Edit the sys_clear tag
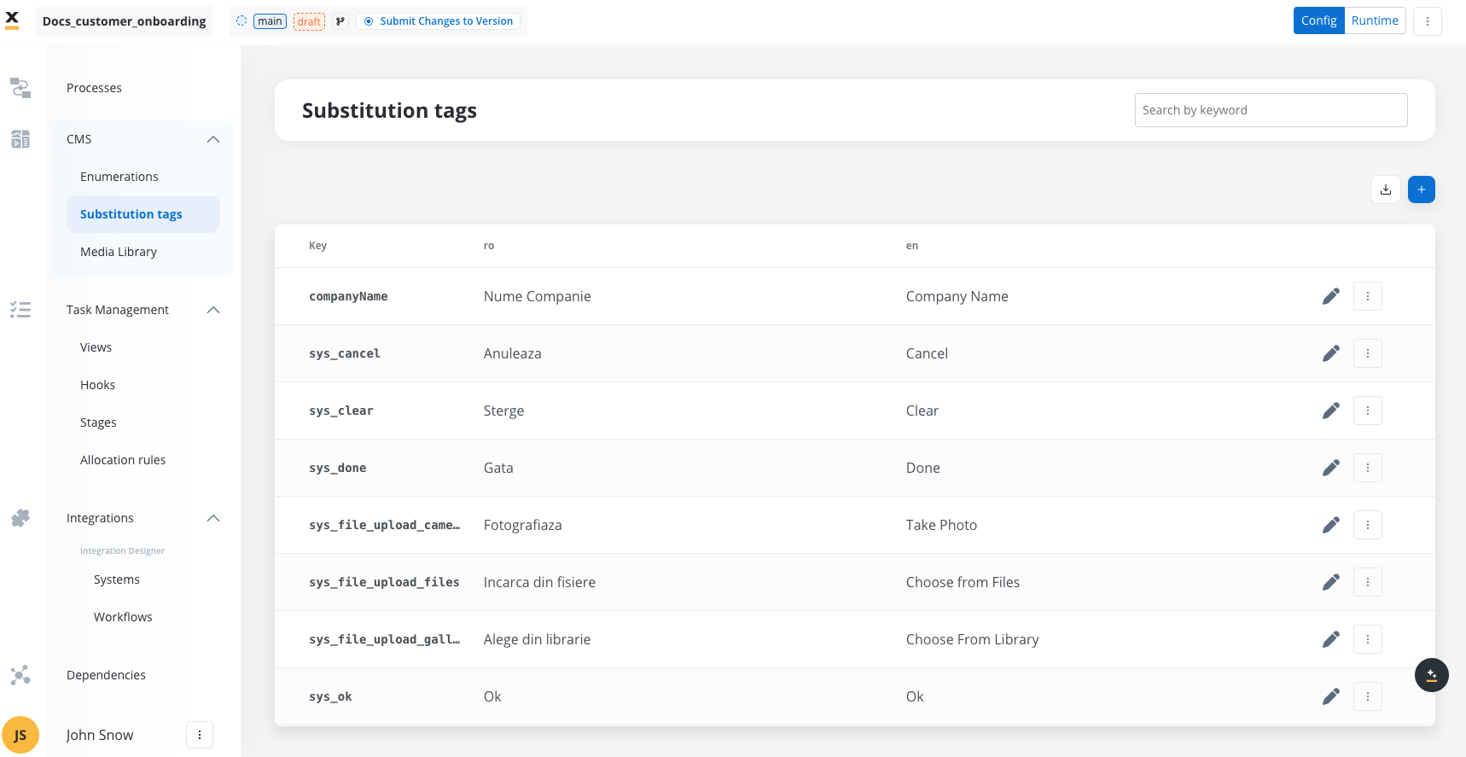This screenshot has height=757, width=1466. coord(1331,411)
